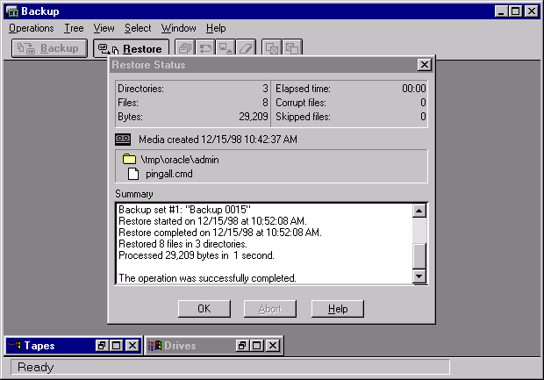Screen dimensions: 544x380
Task: Close the Restore Status dialog
Action: click(425, 65)
